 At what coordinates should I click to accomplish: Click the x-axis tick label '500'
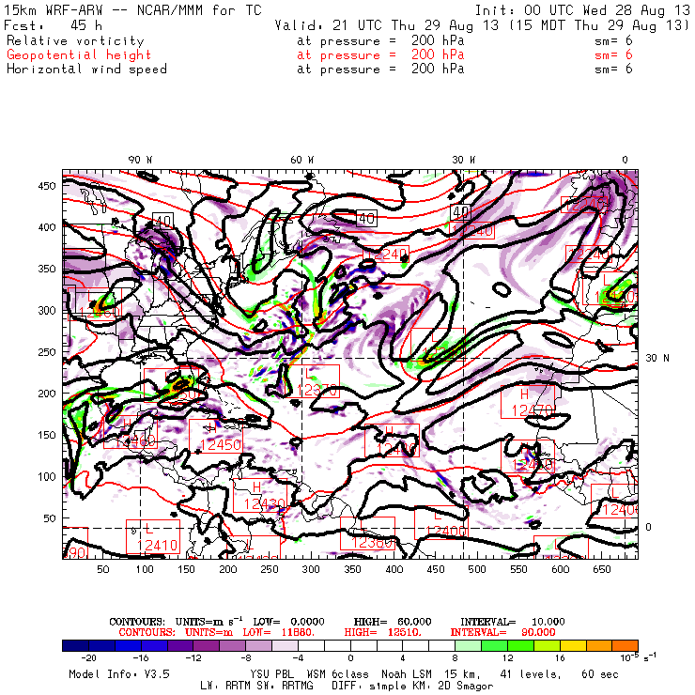tap(477, 569)
